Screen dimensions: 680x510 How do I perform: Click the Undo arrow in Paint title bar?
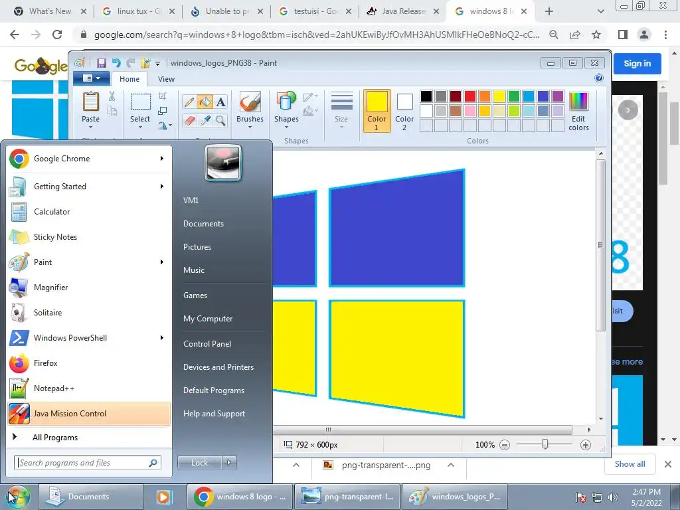coord(116,63)
